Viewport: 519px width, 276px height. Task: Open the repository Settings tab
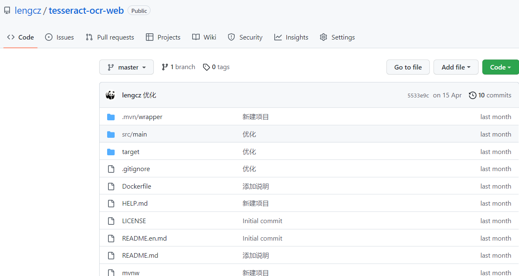pos(337,37)
